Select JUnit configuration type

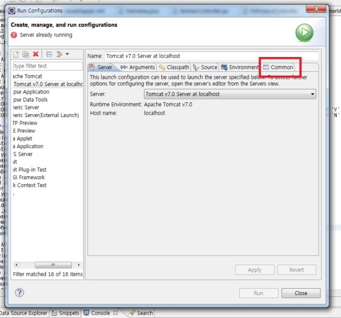click(x=15, y=162)
